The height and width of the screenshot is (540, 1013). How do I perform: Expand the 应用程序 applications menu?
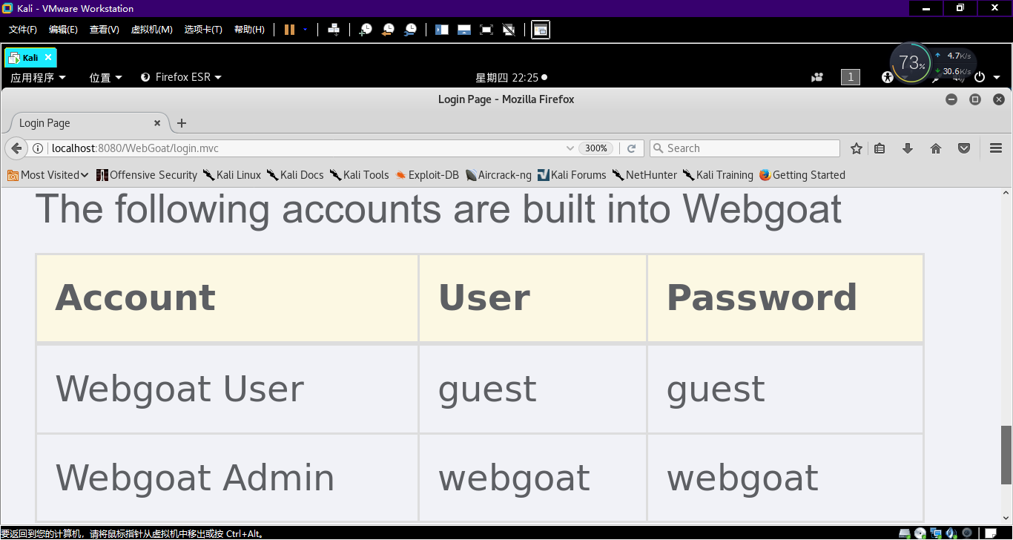point(38,77)
